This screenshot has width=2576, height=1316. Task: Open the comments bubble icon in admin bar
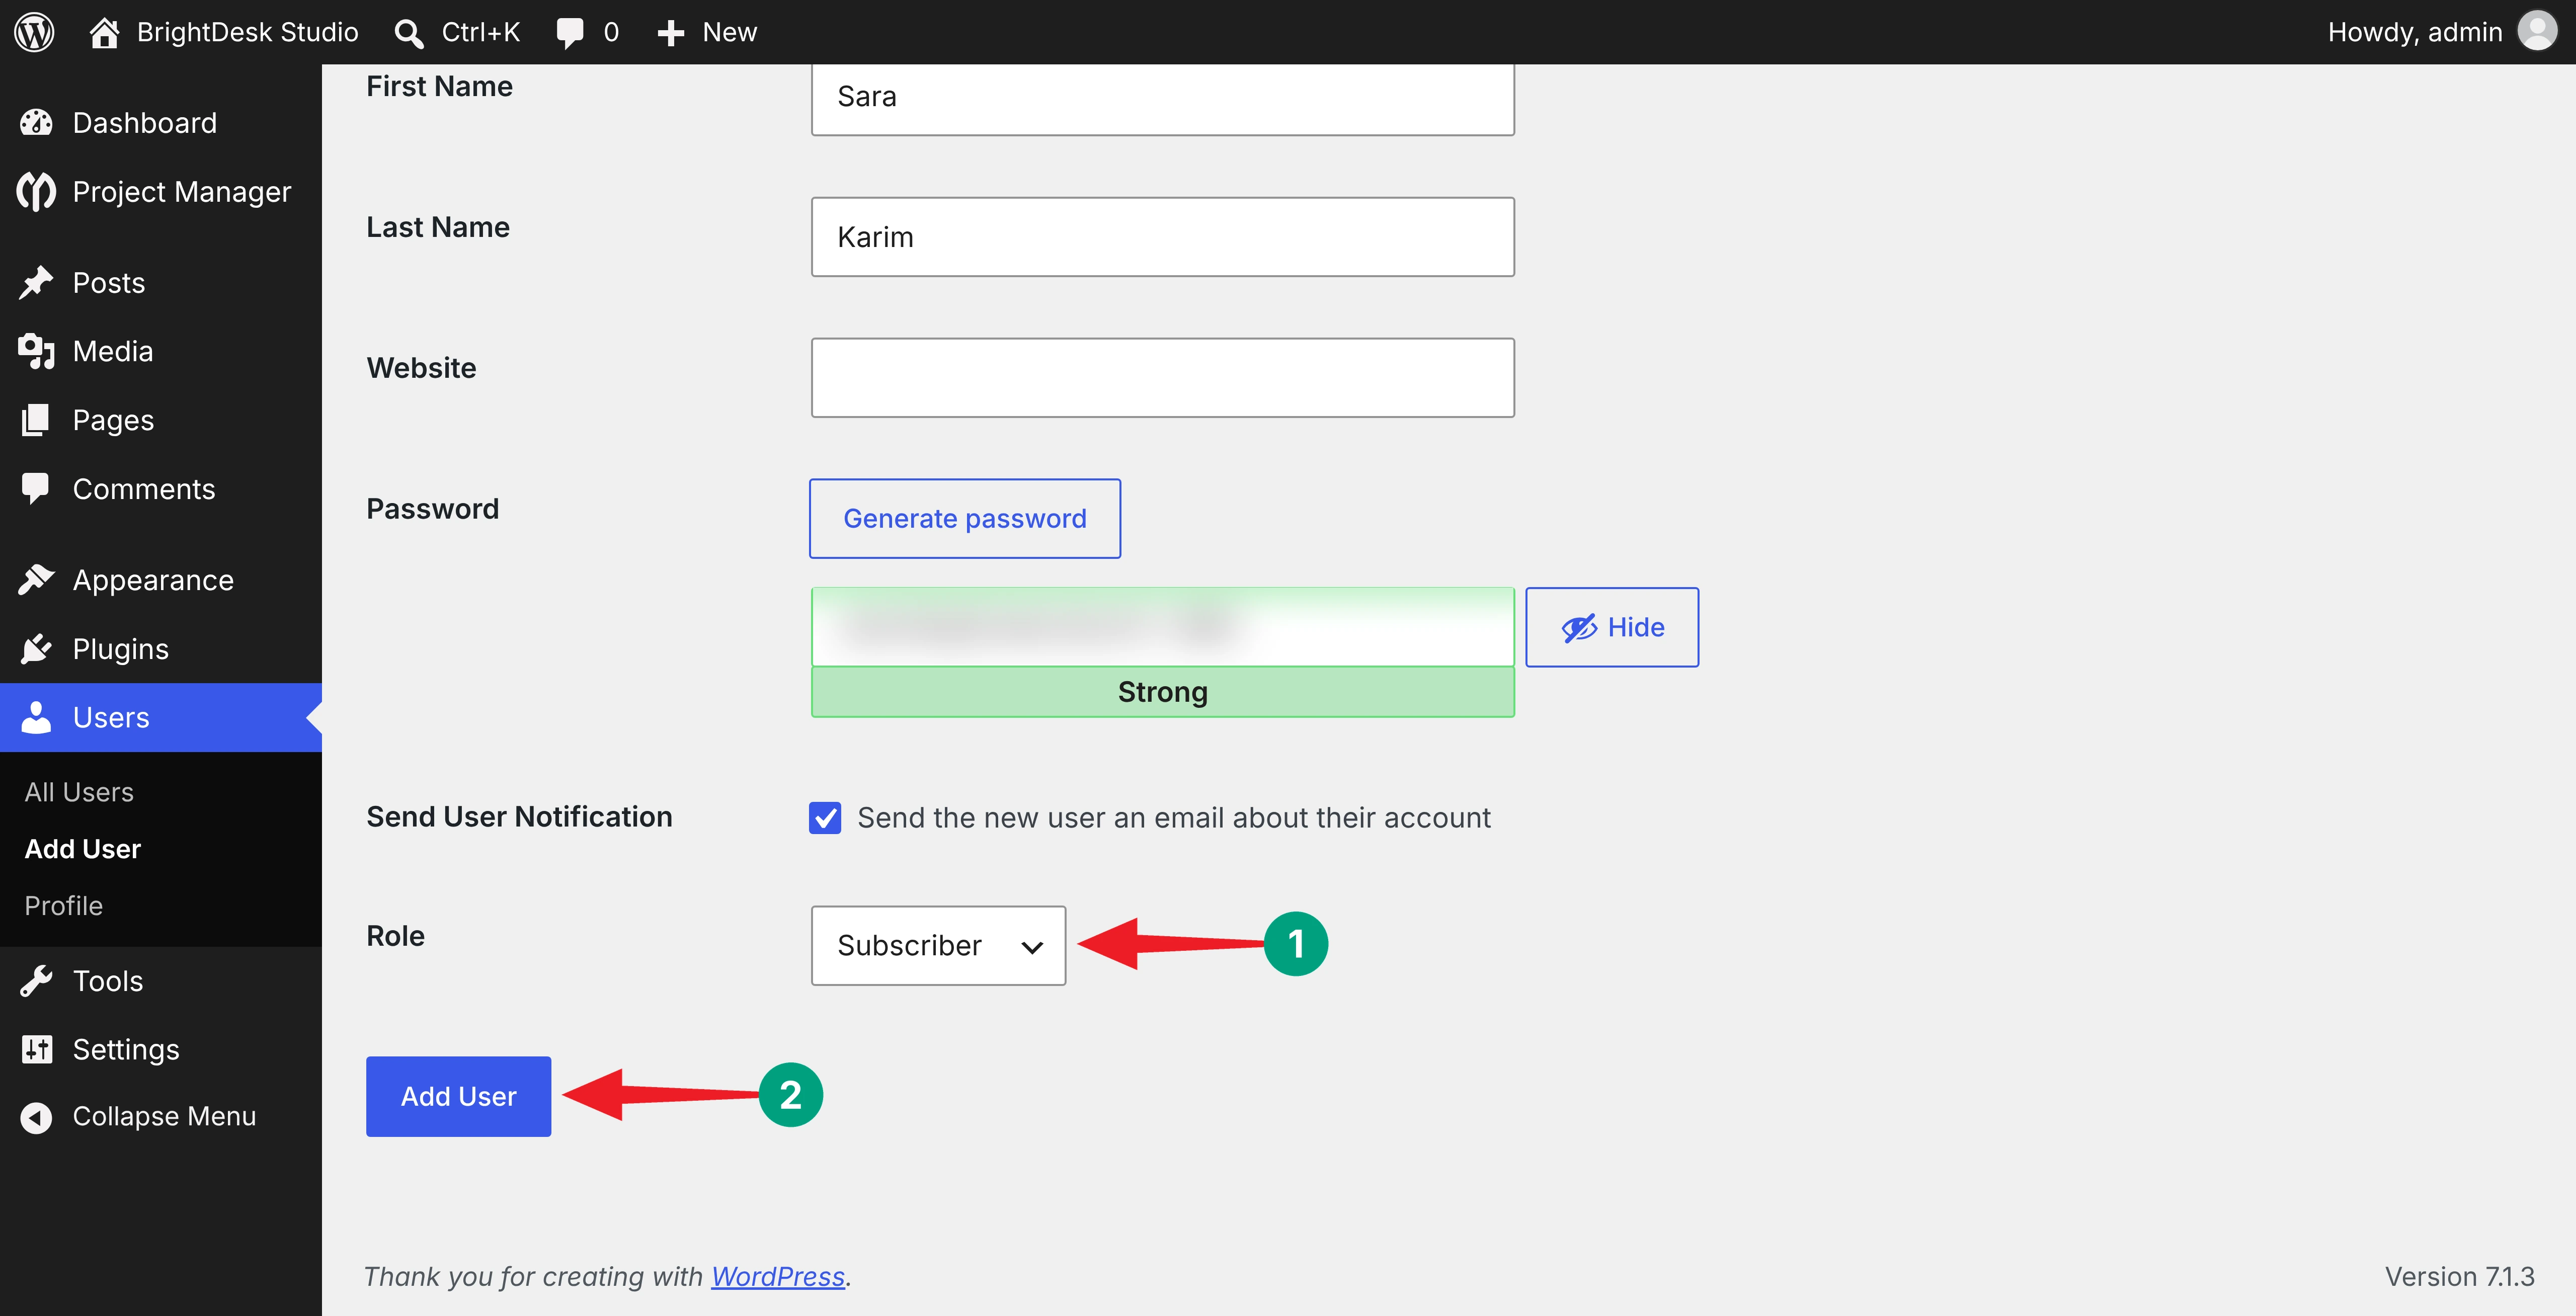point(570,33)
